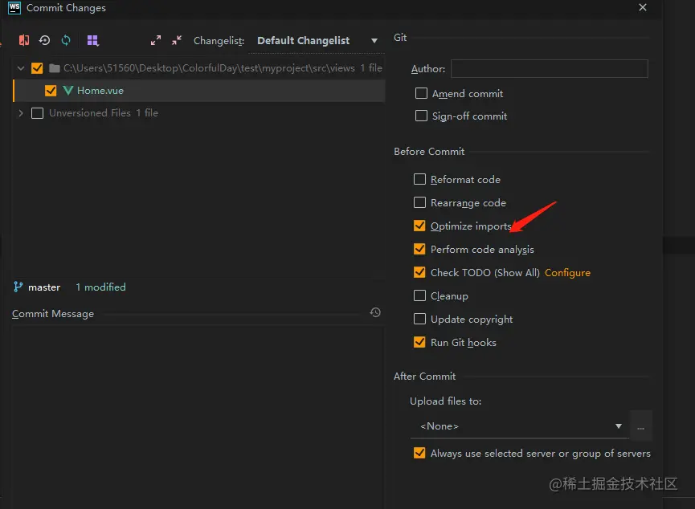Click the Rollback changes icon
695x509 pixels.
(x=45, y=40)
